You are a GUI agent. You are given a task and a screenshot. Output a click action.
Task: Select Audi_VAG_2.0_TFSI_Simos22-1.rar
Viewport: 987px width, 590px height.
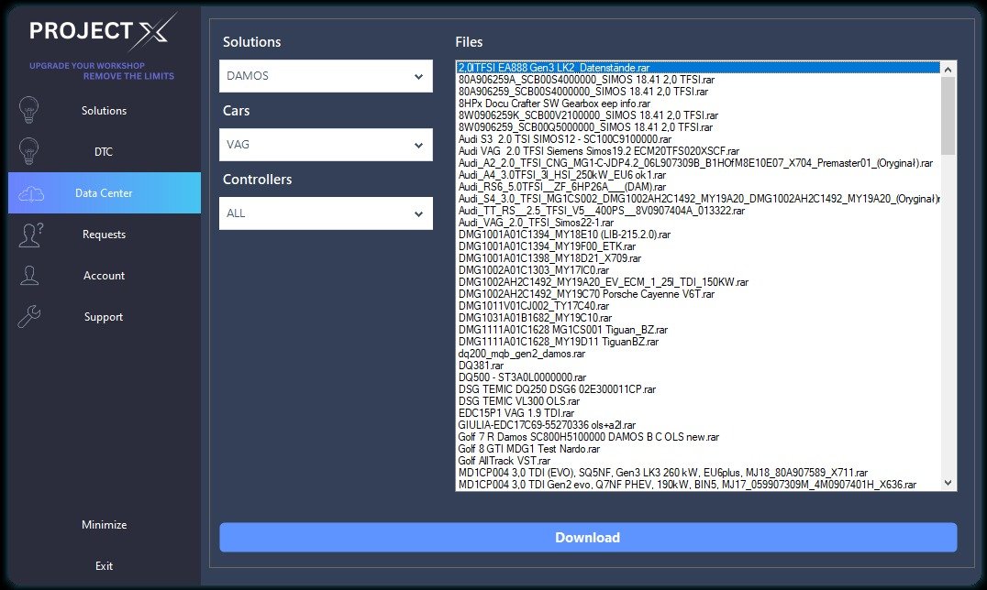pos(698,223)
